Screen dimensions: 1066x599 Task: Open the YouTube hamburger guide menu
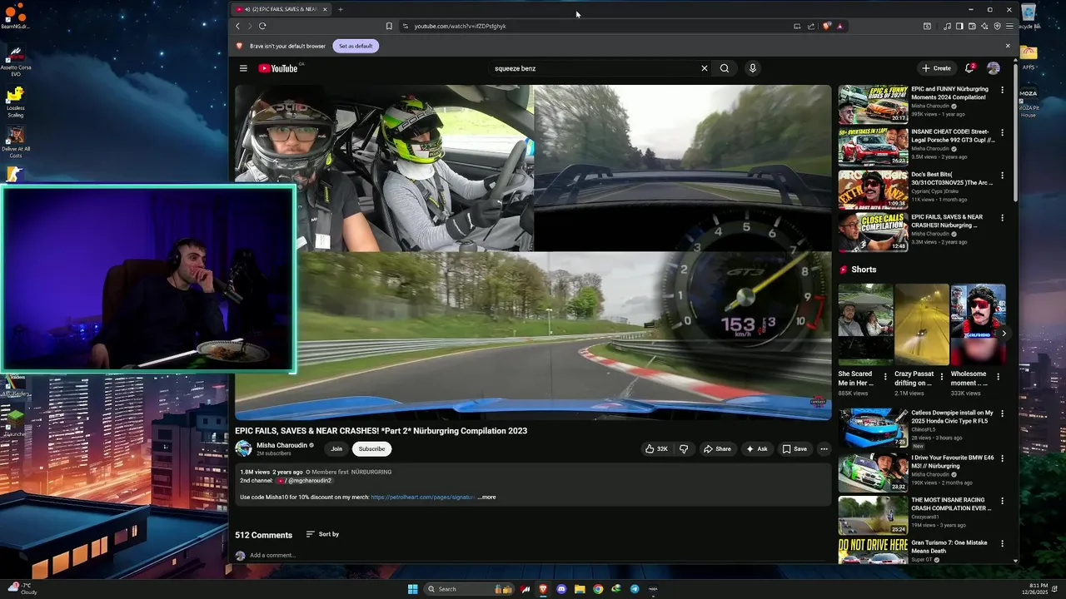243,68
